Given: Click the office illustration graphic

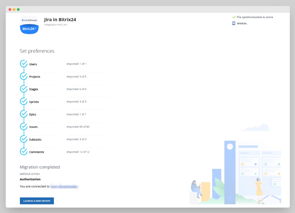Looking at the screenshot, I should [235, 169].
